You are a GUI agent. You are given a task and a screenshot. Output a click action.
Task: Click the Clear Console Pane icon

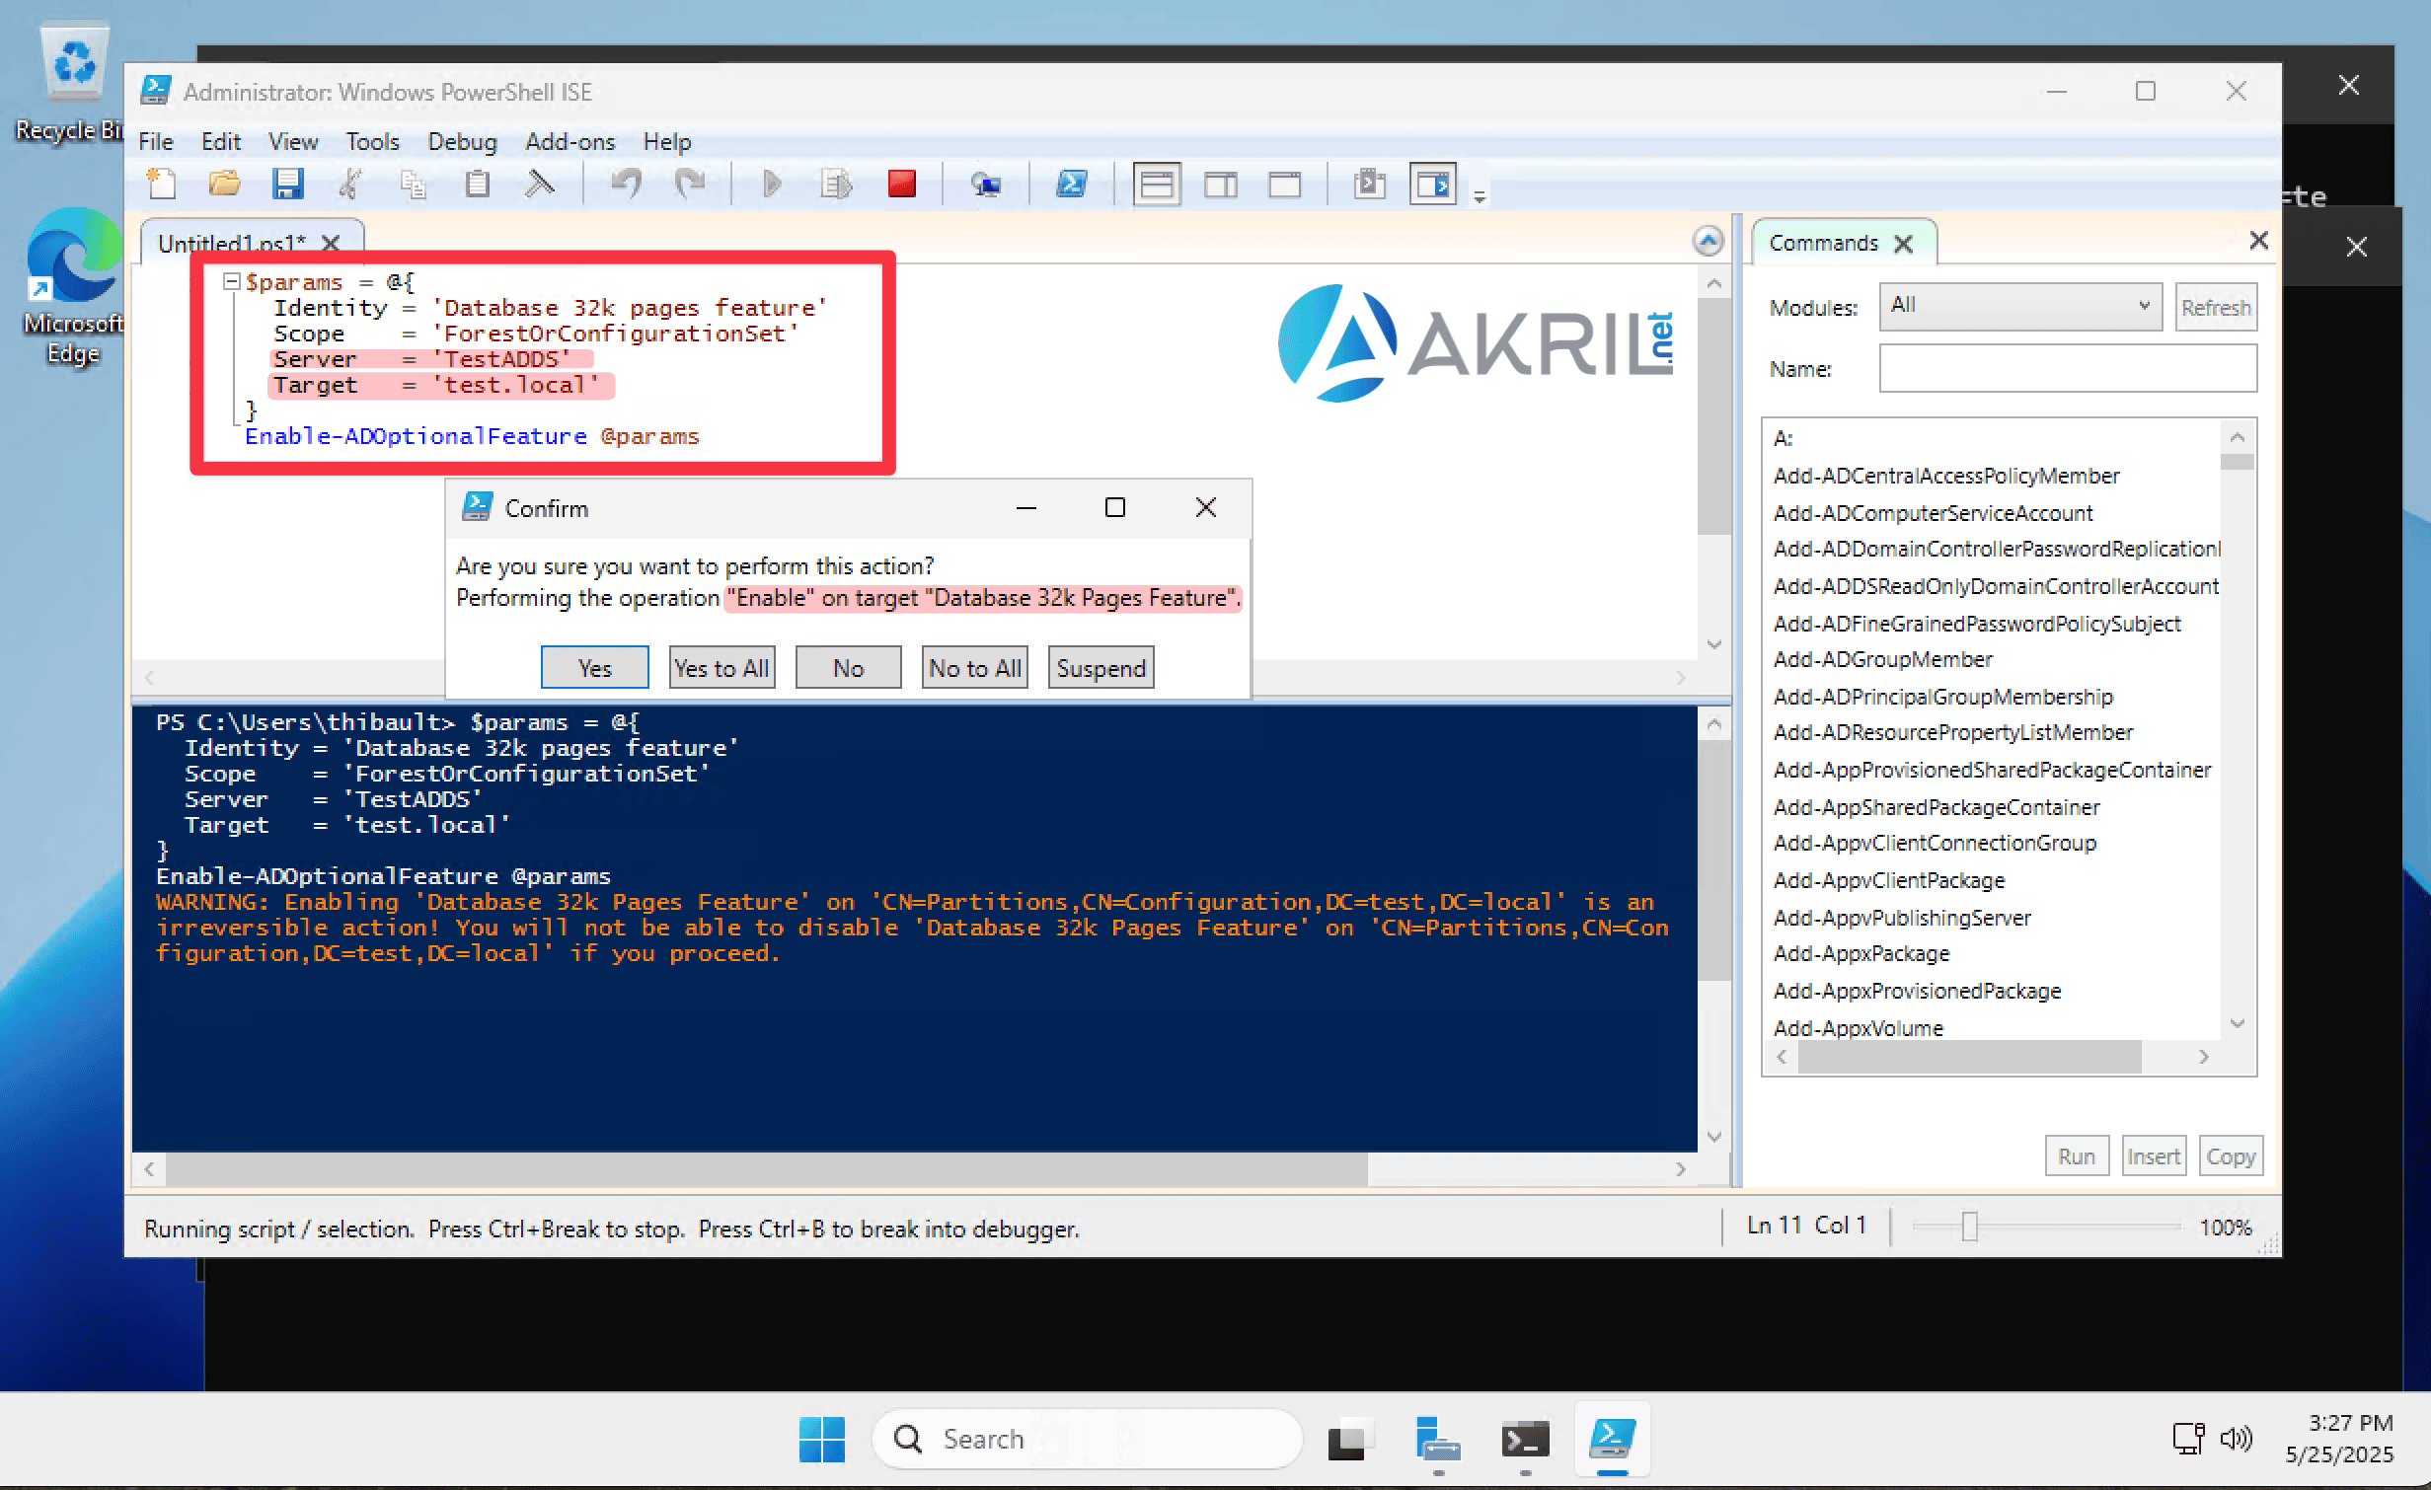coord(540,185)
